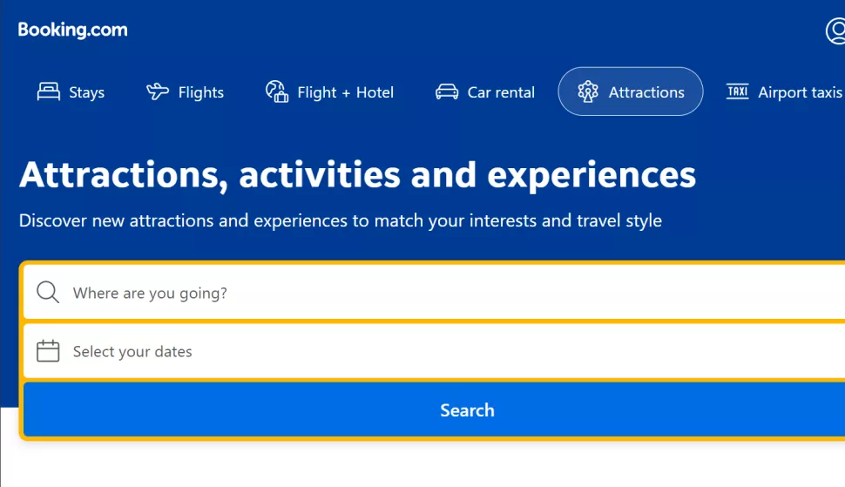This screenshot has width=845, height=487.
Task: Click the car icon for Car rental
Action: 447,91
